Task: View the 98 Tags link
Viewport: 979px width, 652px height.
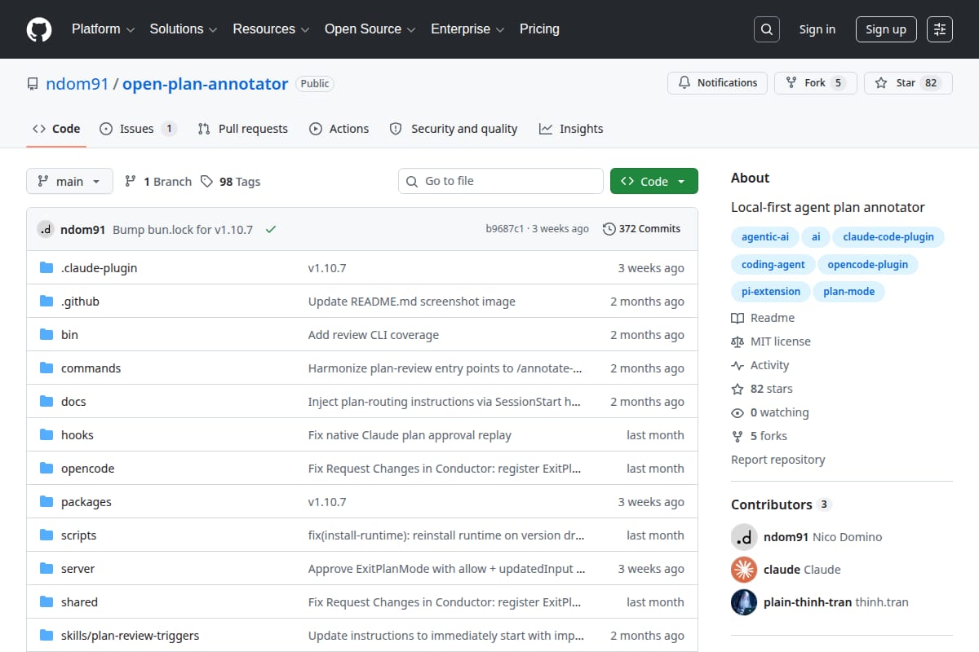Action: click(x=231, y=182)
